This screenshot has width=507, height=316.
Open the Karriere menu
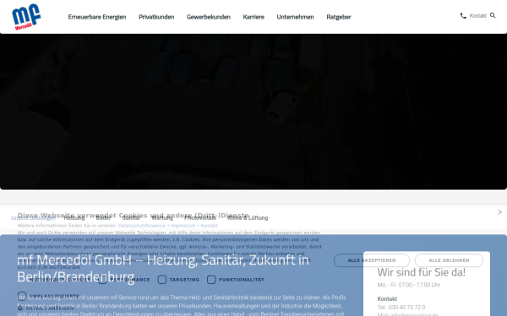coord(253,17)
